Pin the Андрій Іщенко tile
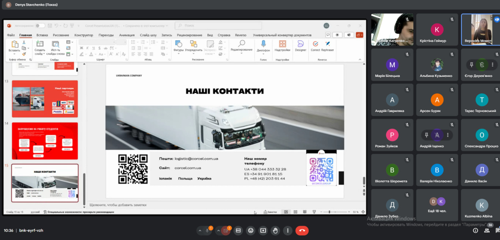Screen dimensions: 500x240 (x=426, y=135)
